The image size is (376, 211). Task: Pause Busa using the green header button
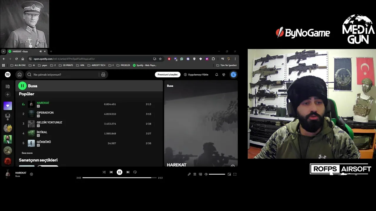(x=22, y=86)
